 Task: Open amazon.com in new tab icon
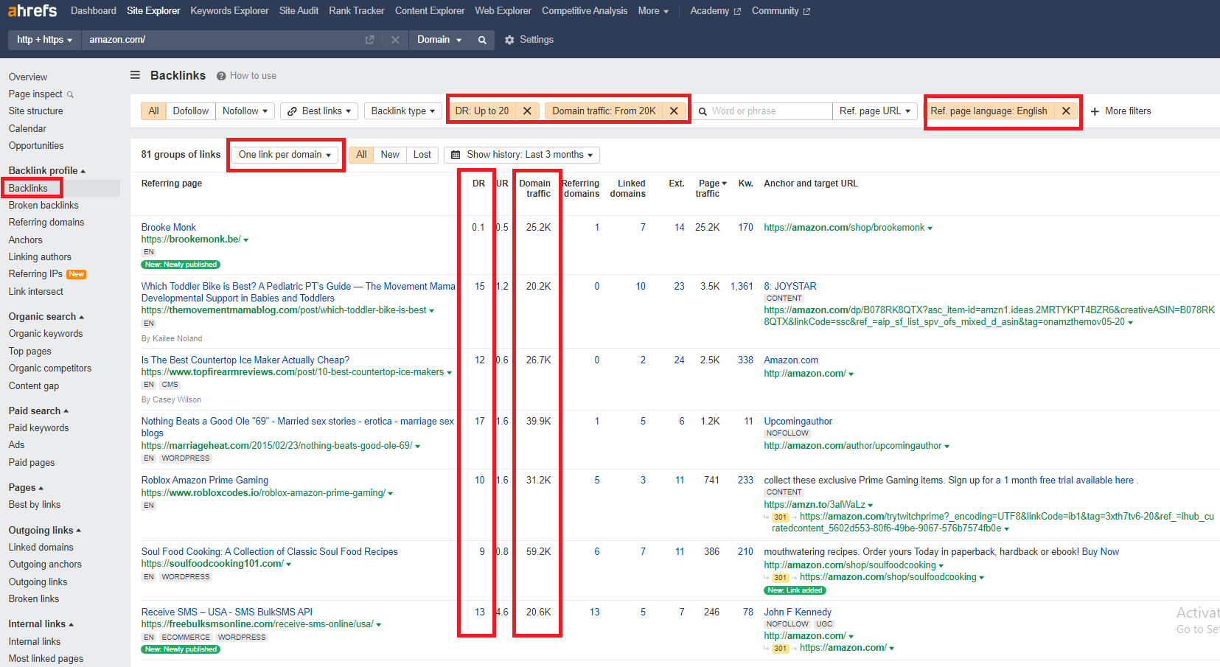point(370,40)
